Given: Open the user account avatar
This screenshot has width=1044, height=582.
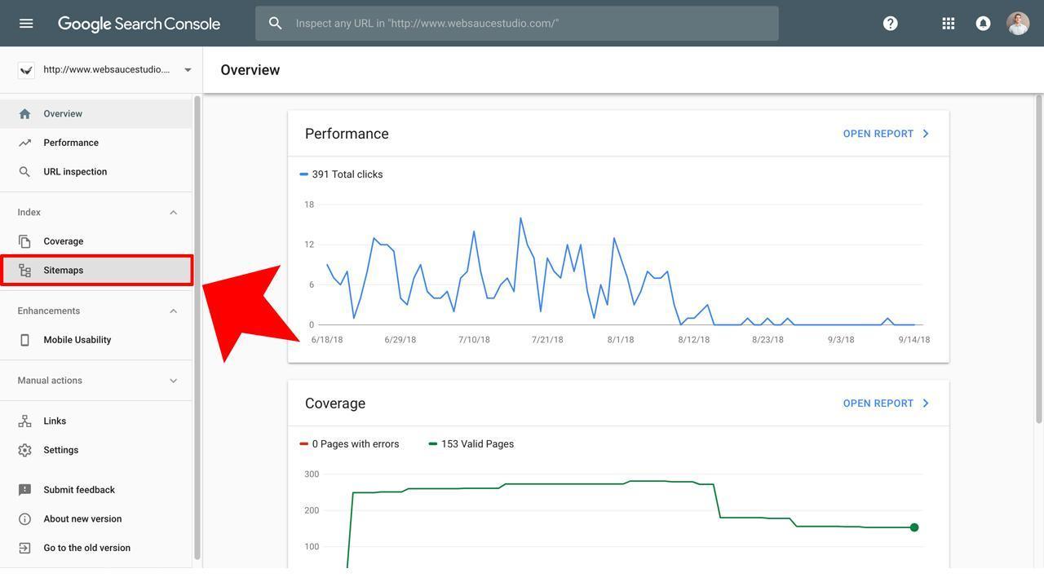Looking at the screenshot, I should 1018,24.
